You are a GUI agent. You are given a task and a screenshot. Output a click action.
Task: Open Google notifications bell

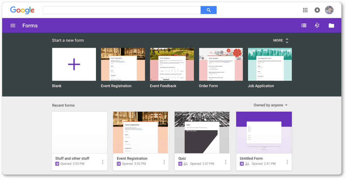click(x=317, y=10)
